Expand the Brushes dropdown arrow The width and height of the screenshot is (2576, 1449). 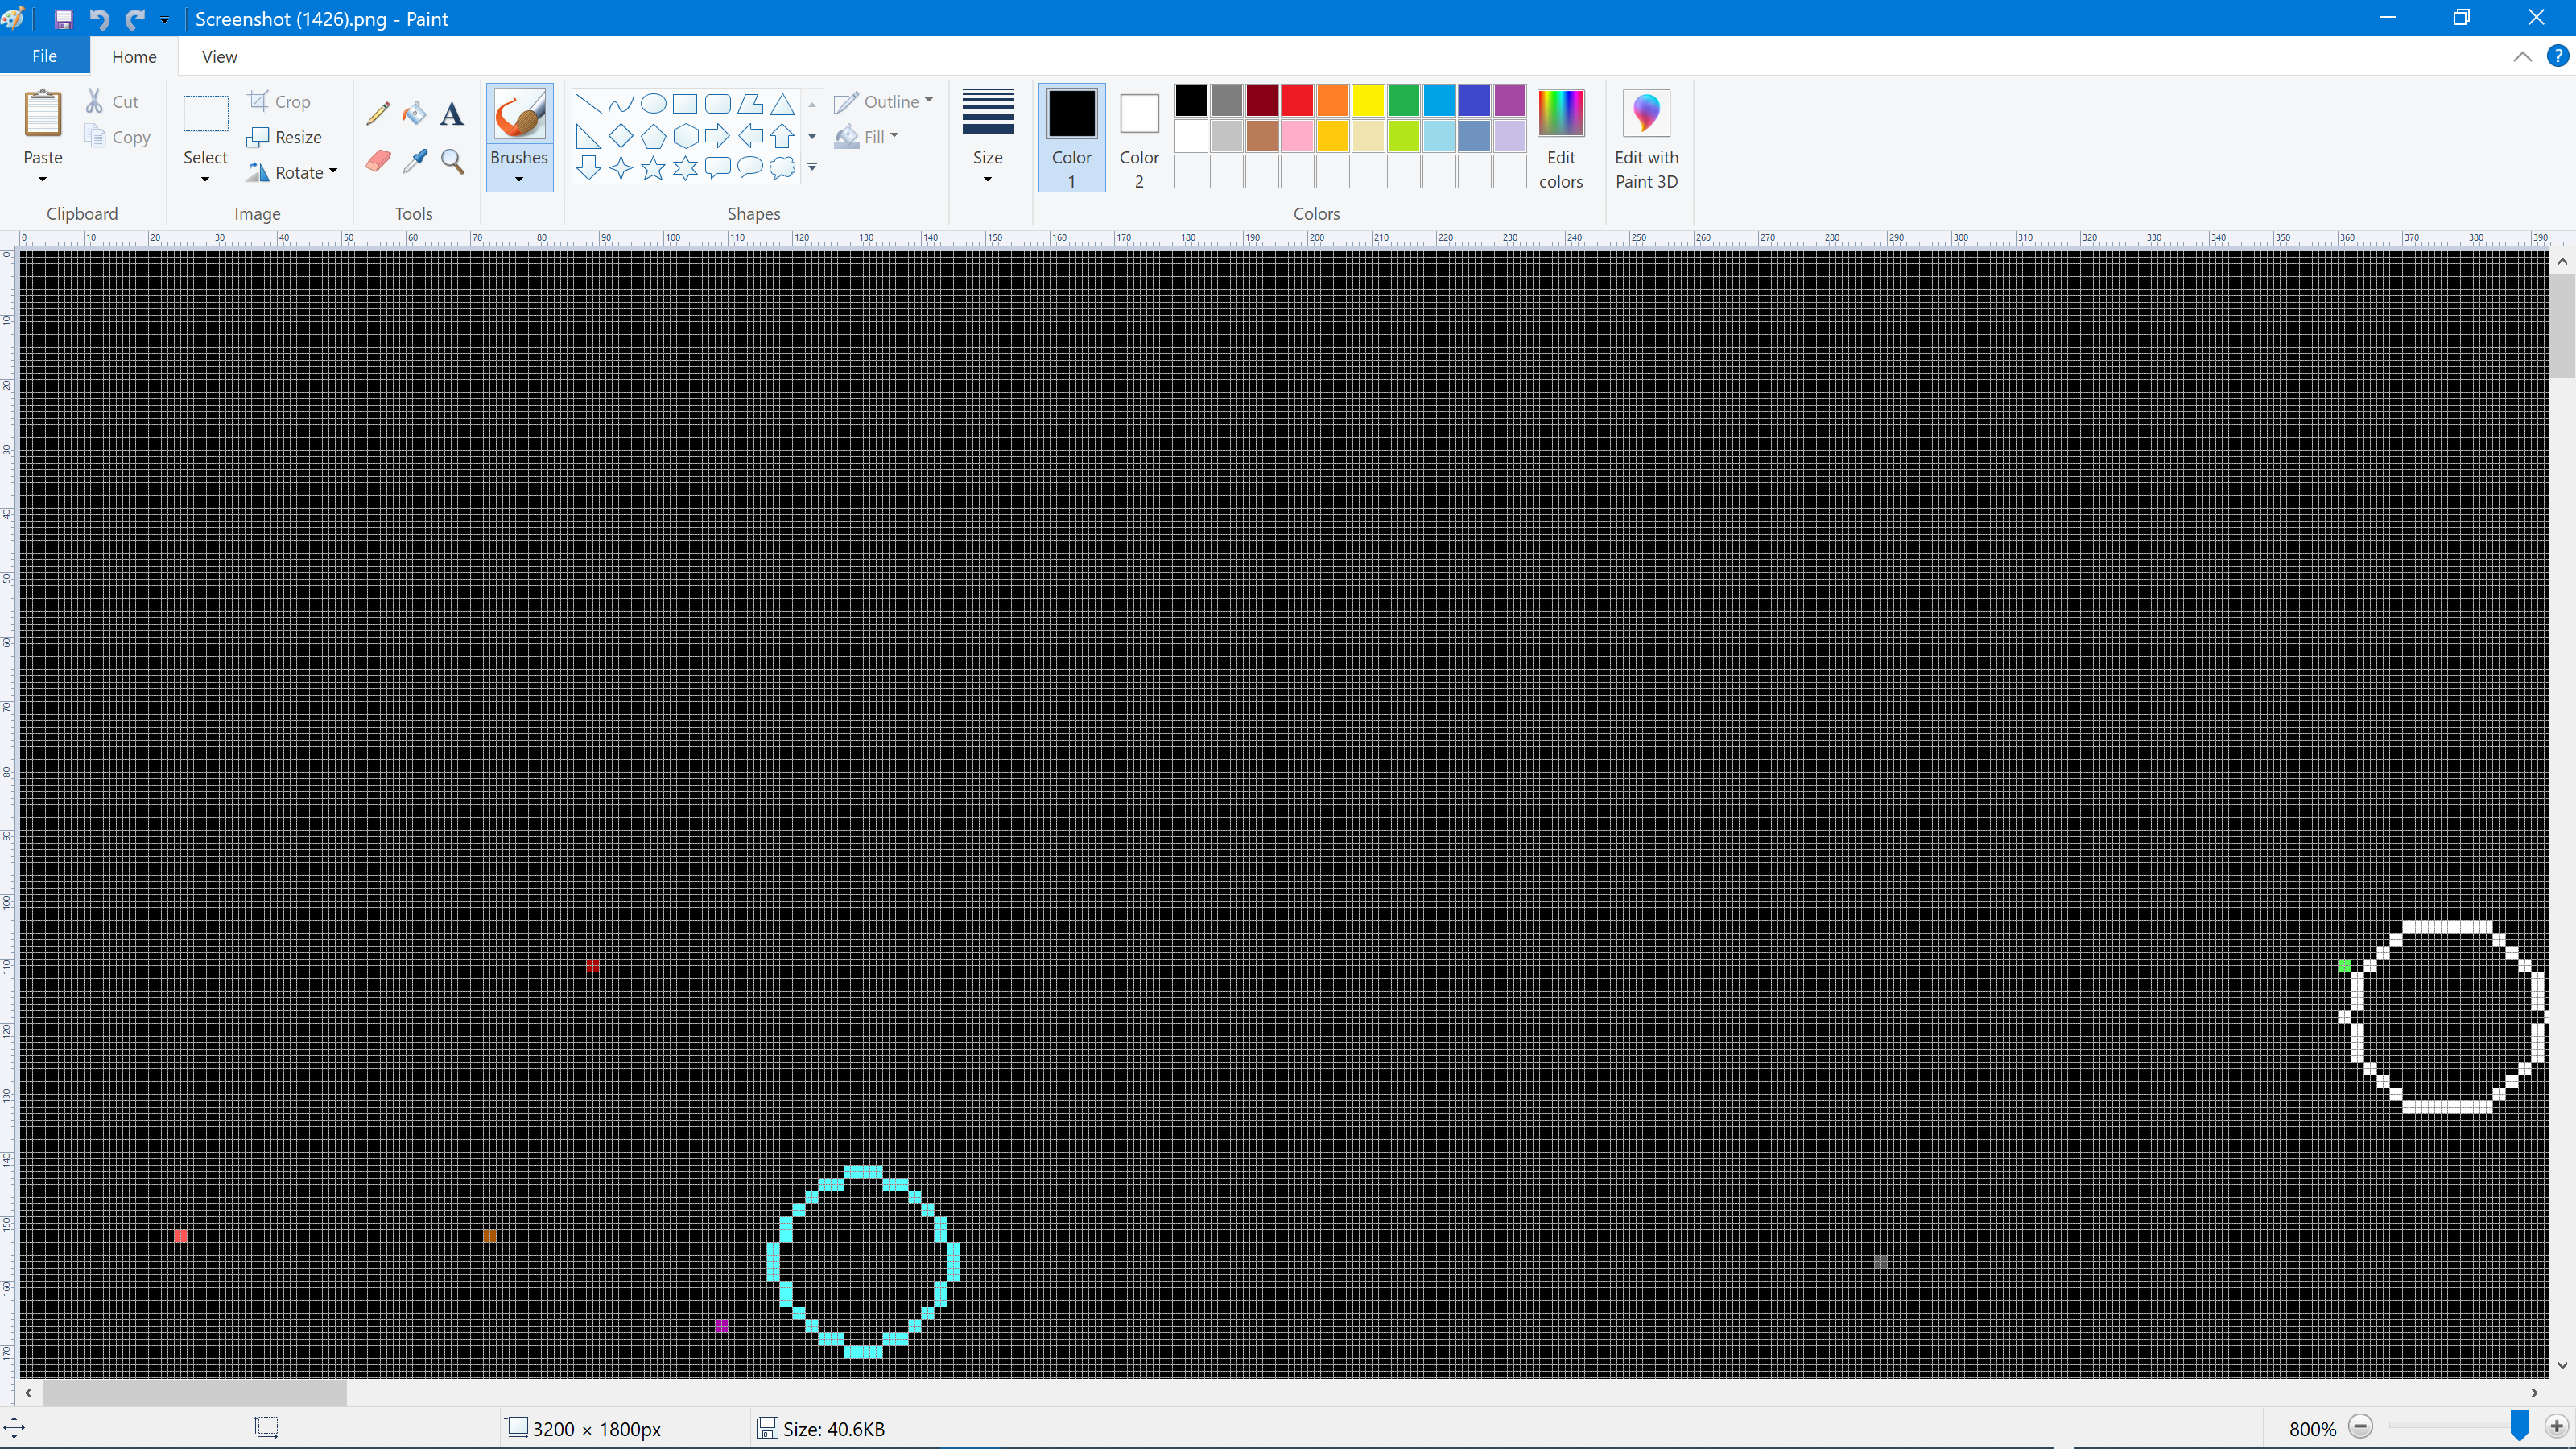[x=519, y=179]
